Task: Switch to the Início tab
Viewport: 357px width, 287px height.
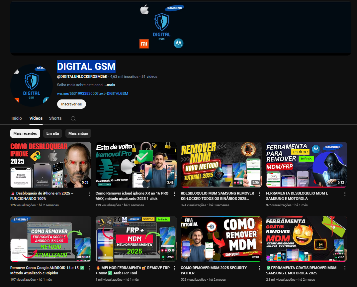Action: (17, 118)
